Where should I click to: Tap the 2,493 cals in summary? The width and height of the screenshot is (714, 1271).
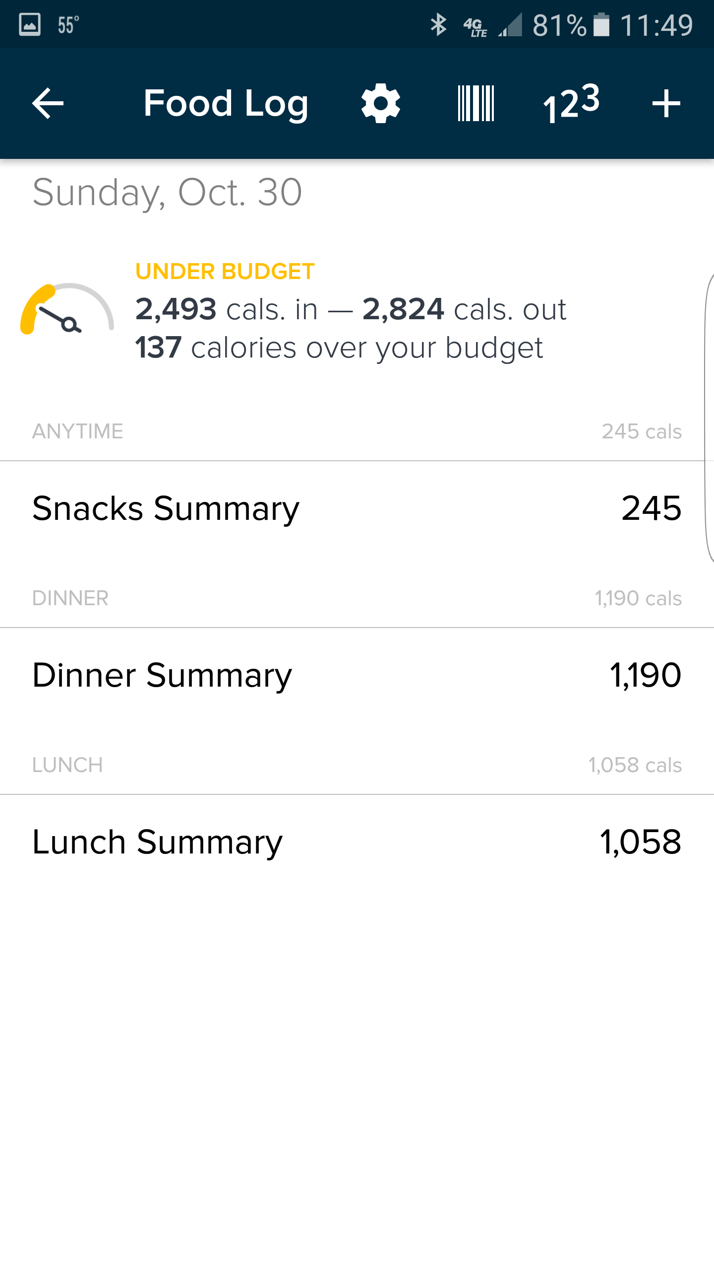coord(226,309)
